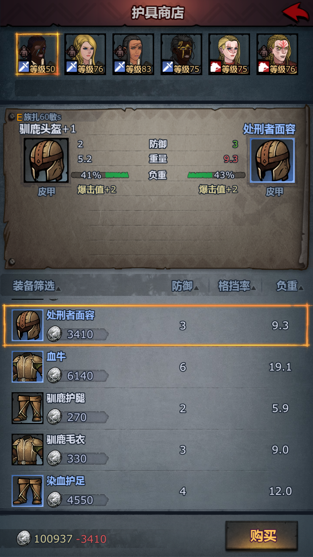Choose the level 76 blonde swordswoman portrait

85,54
